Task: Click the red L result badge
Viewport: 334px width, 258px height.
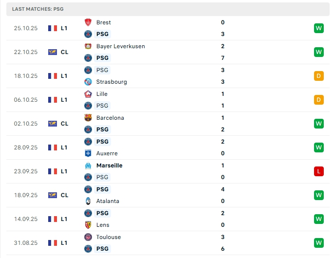Action: pos(319,171)
